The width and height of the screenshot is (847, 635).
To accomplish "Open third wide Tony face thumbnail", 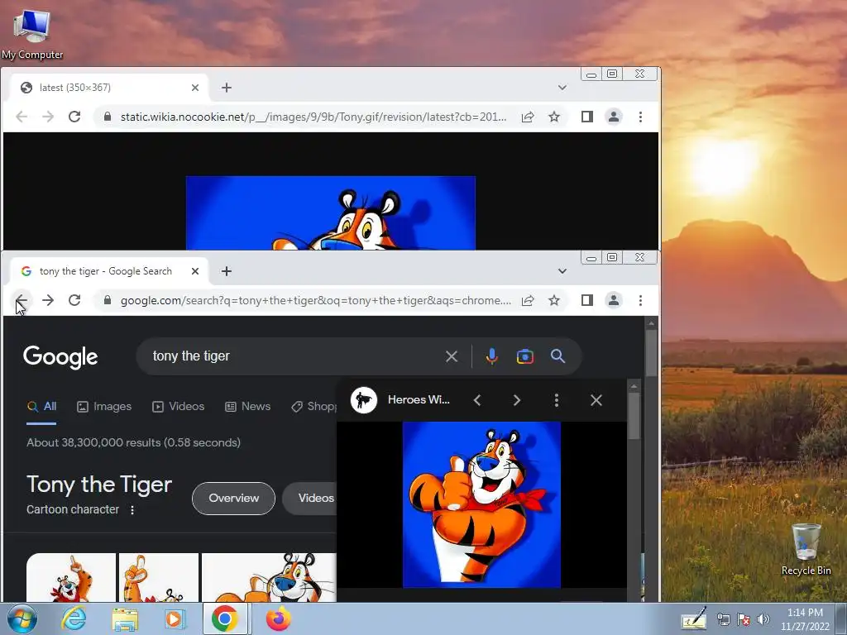I will tap(269, 577).
